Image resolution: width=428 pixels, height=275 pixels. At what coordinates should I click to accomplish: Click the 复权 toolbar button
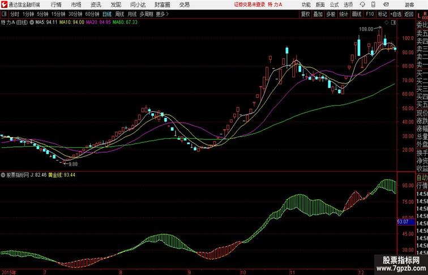[305, 14]
